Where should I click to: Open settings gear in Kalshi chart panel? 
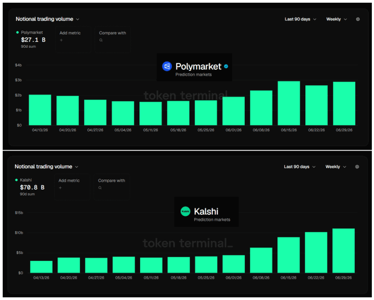click(x=357, y=167)
